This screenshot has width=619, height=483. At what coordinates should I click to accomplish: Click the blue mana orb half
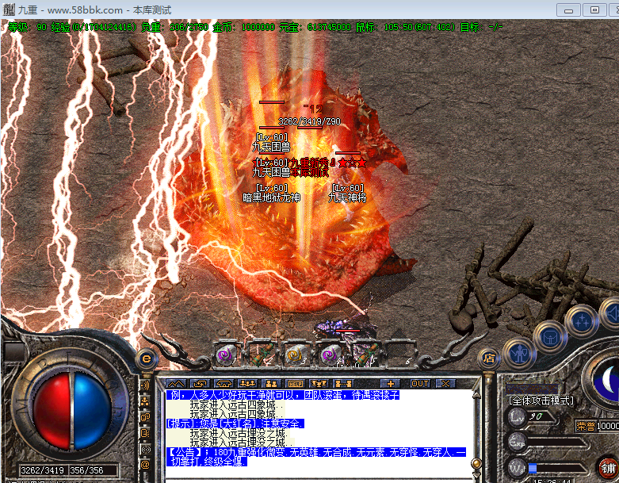pos(93,412)
